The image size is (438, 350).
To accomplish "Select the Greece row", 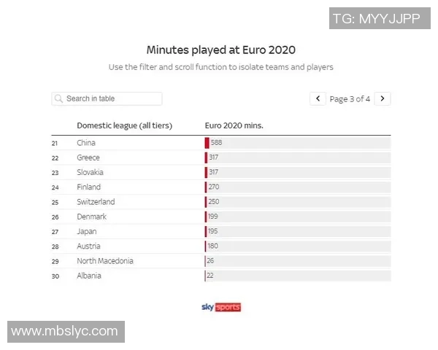I will coord(88,157).
